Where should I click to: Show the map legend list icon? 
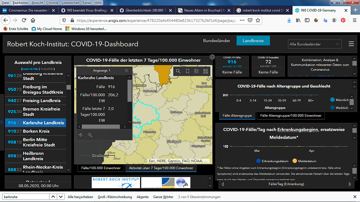(x=197, y=71)
